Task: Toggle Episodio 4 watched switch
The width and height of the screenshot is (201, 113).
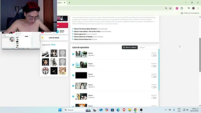Action: tap(154, 87)
